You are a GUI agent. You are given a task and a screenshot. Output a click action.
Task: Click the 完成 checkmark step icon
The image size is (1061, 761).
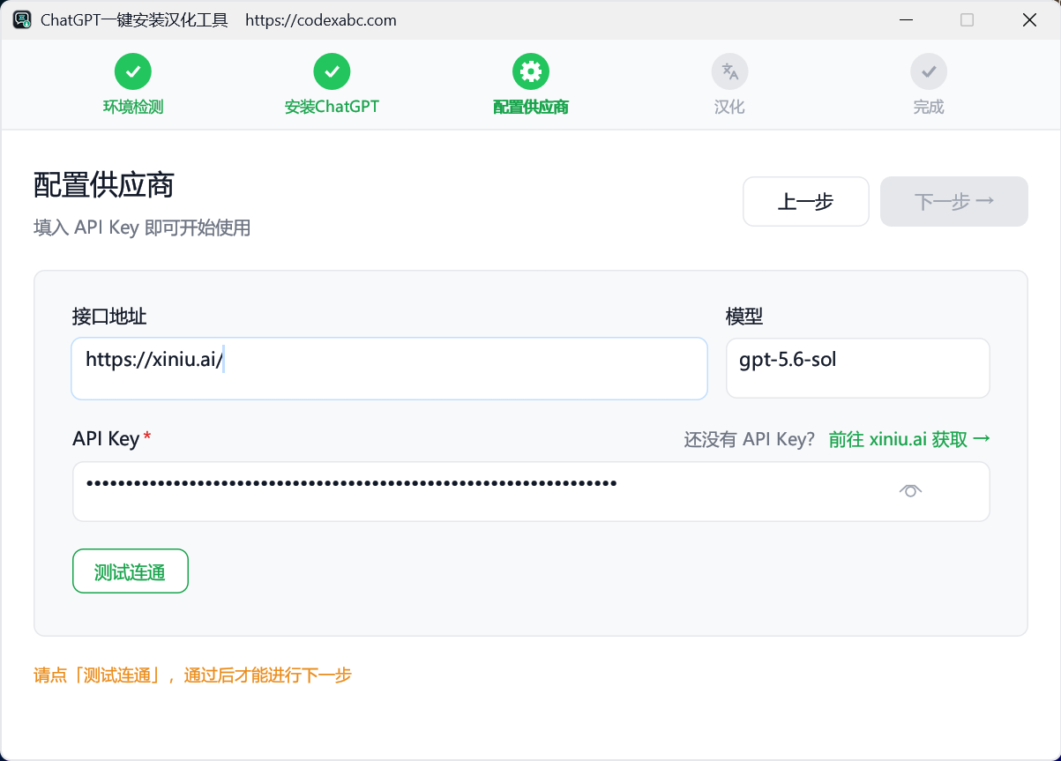(929, 71)
